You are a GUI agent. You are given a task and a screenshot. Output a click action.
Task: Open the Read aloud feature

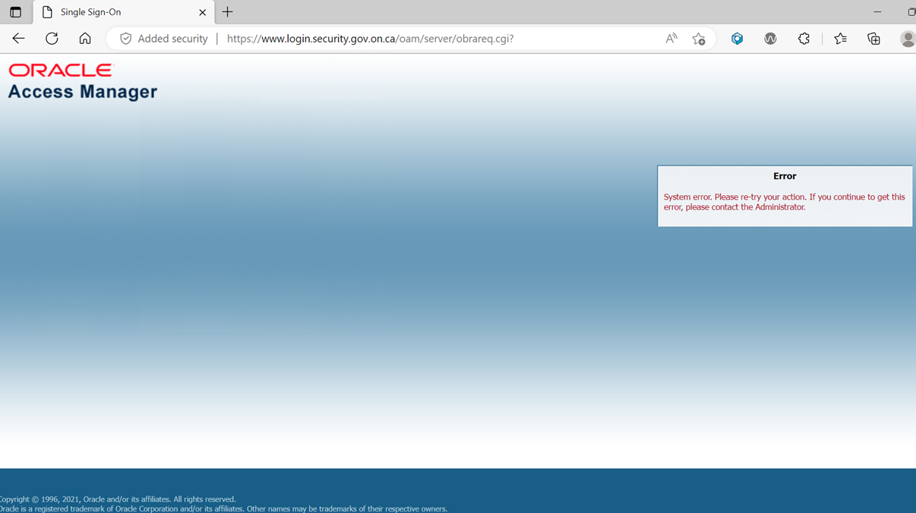tap(671, 39)
